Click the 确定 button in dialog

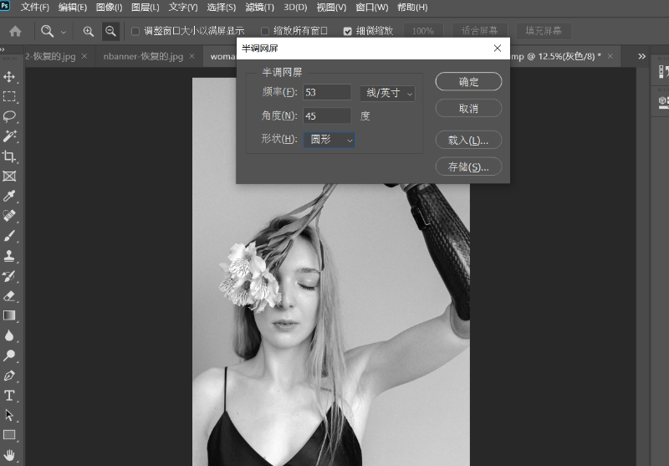468,82
